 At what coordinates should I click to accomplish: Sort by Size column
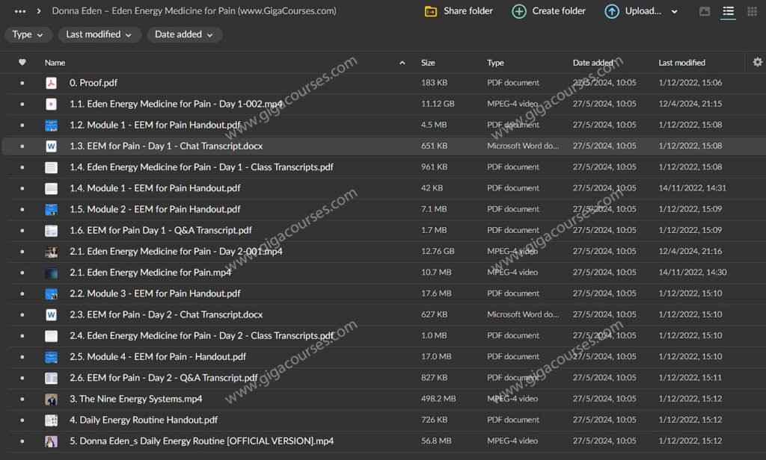428,63
